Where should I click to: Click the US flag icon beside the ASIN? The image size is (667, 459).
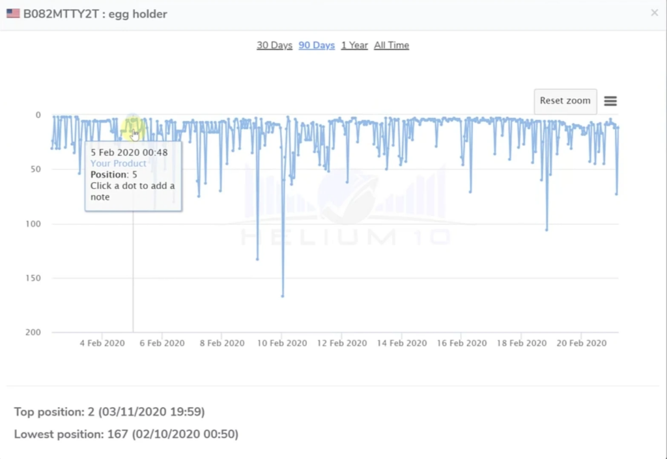(12, 12)
